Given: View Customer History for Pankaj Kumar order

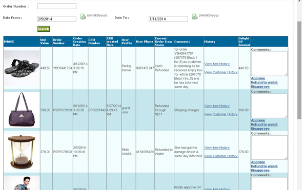Looking at the screenshot, I should coord(221,72).
